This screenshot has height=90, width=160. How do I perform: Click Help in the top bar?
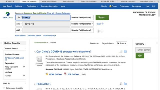tap(147, 6)
